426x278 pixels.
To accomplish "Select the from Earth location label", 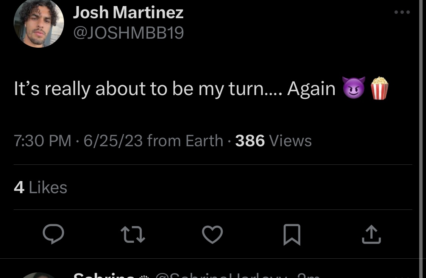I will (185, 141).
